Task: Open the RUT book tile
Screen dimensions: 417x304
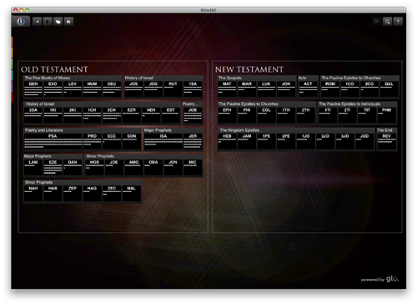Action: click(x=173, y=89)
